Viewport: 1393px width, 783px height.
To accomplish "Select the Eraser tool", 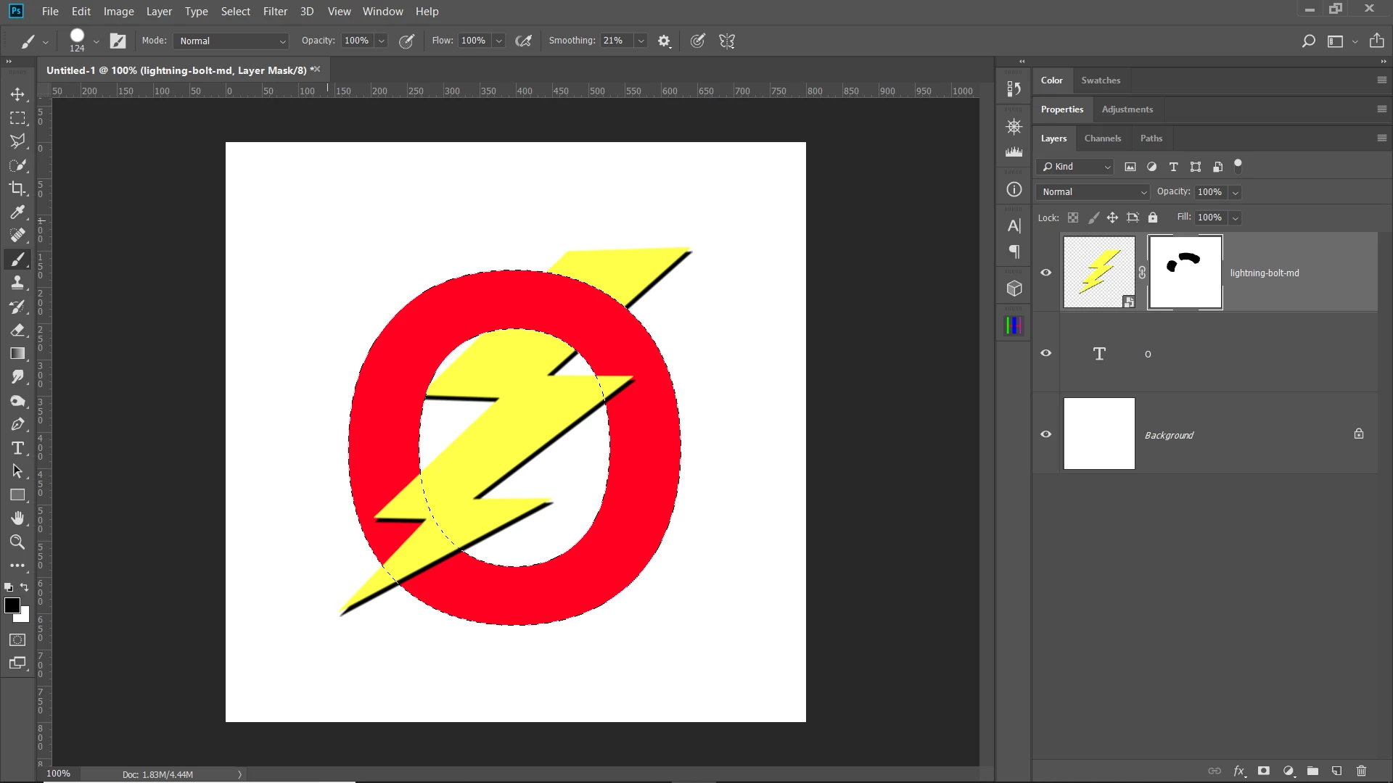I will coord(17,330).
